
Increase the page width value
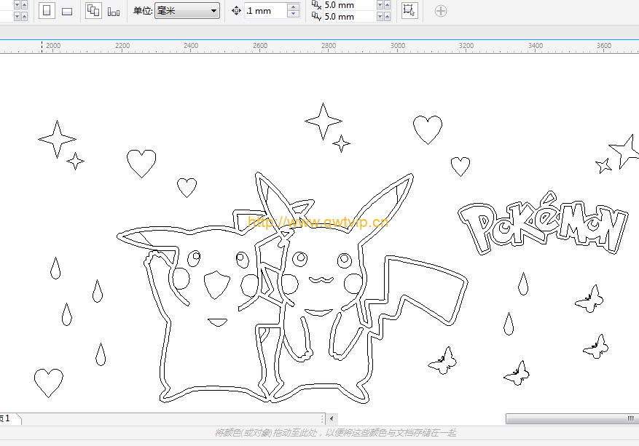[25, 5]
